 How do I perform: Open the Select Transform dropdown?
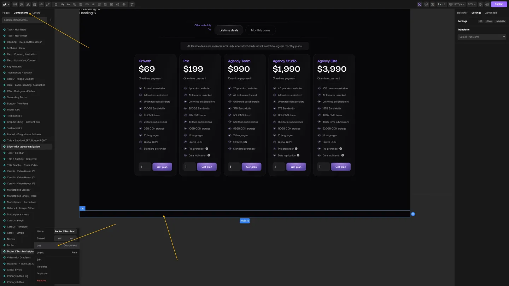481,37
